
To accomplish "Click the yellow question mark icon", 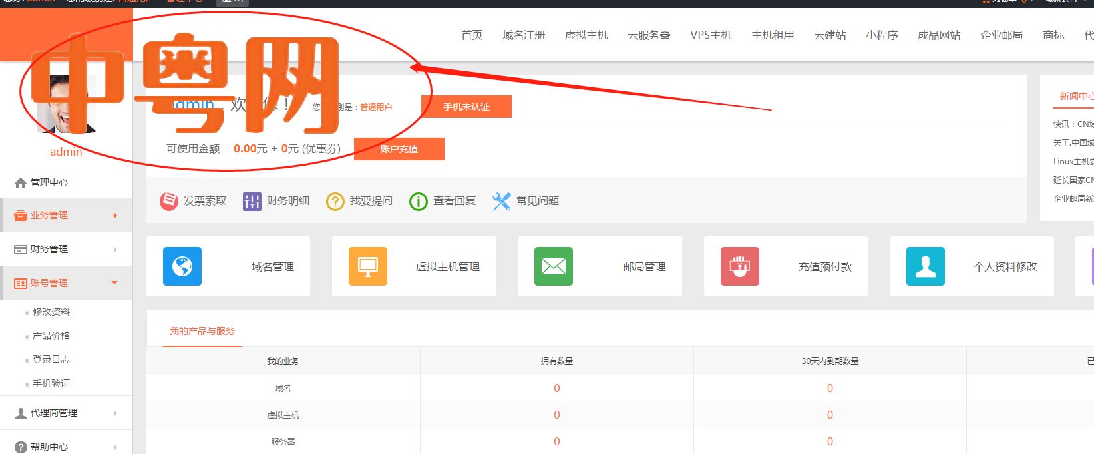I will point(335,201).
